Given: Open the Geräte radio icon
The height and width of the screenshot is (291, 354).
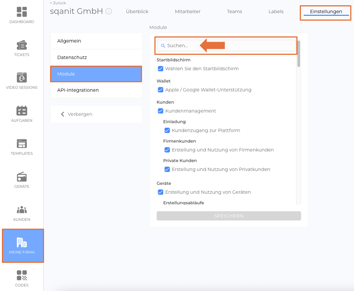Looking at the screenshot, I should coord(22,176).
